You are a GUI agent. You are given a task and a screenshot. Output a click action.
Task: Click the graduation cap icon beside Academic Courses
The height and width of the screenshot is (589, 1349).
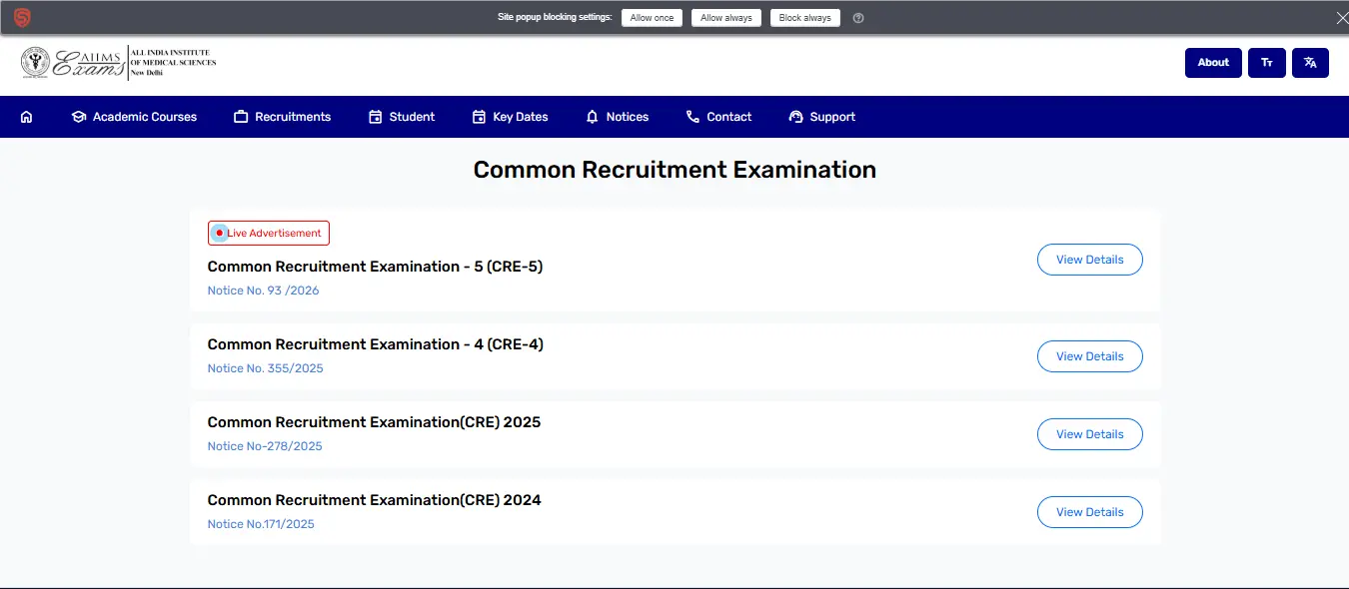click(x=79, y=117)
